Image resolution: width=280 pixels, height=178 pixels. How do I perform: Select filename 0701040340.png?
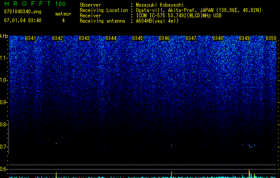(x=23, y=12)
